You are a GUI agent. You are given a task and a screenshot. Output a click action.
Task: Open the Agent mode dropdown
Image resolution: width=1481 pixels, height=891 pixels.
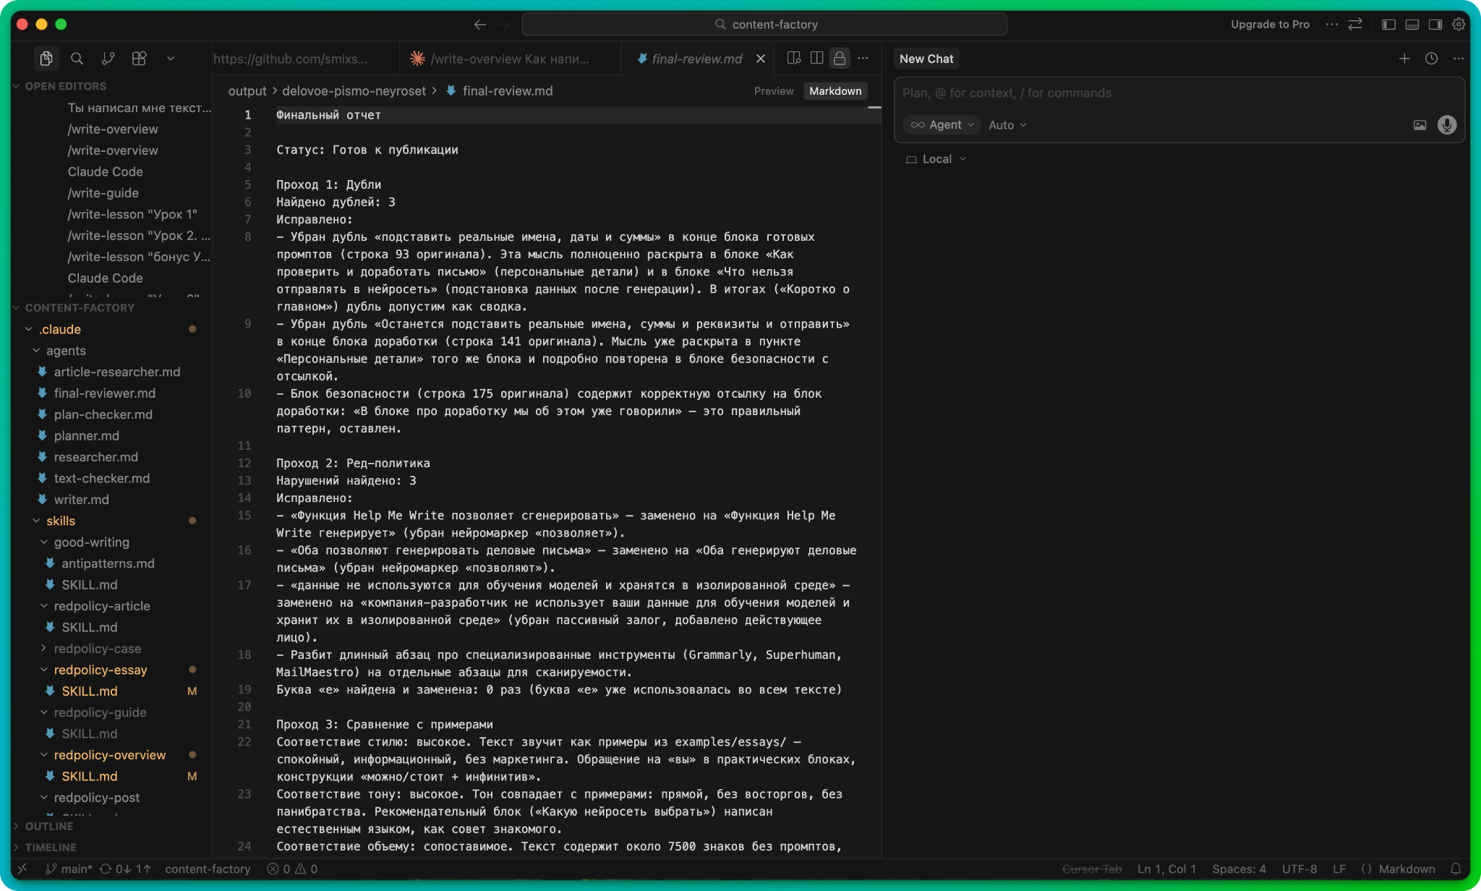tap(943, 125)
